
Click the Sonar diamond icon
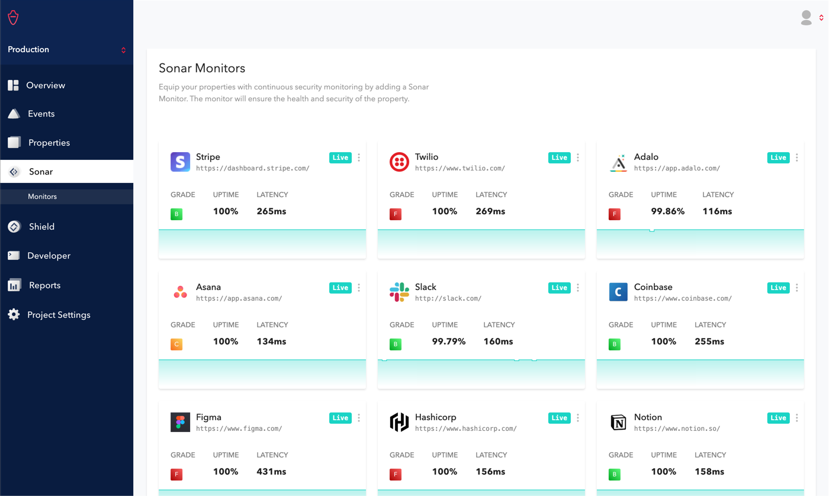tap(14, 172)
